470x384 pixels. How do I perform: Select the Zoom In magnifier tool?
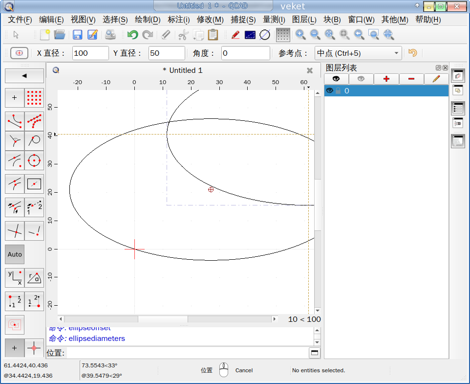click(x=300, y=35)
